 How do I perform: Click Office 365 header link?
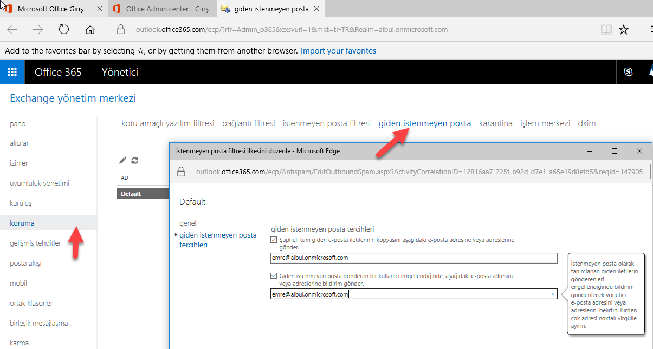[58, 72]
